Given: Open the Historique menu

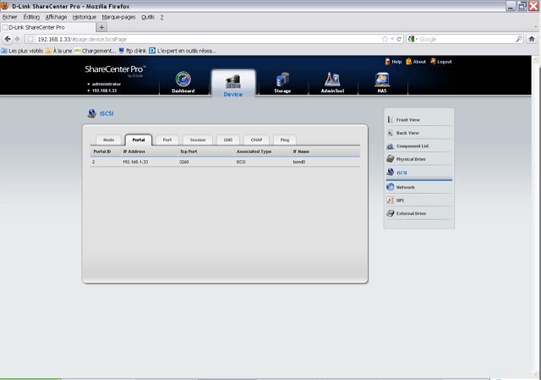Looking at the screenshot, I should [x=85, y=17].
